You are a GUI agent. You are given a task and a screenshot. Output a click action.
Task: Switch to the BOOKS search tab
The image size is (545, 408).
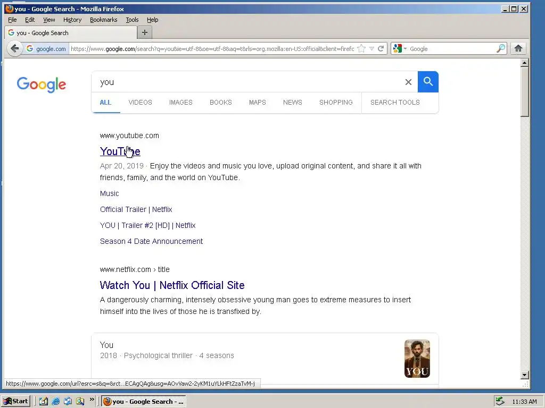(221, 103)
